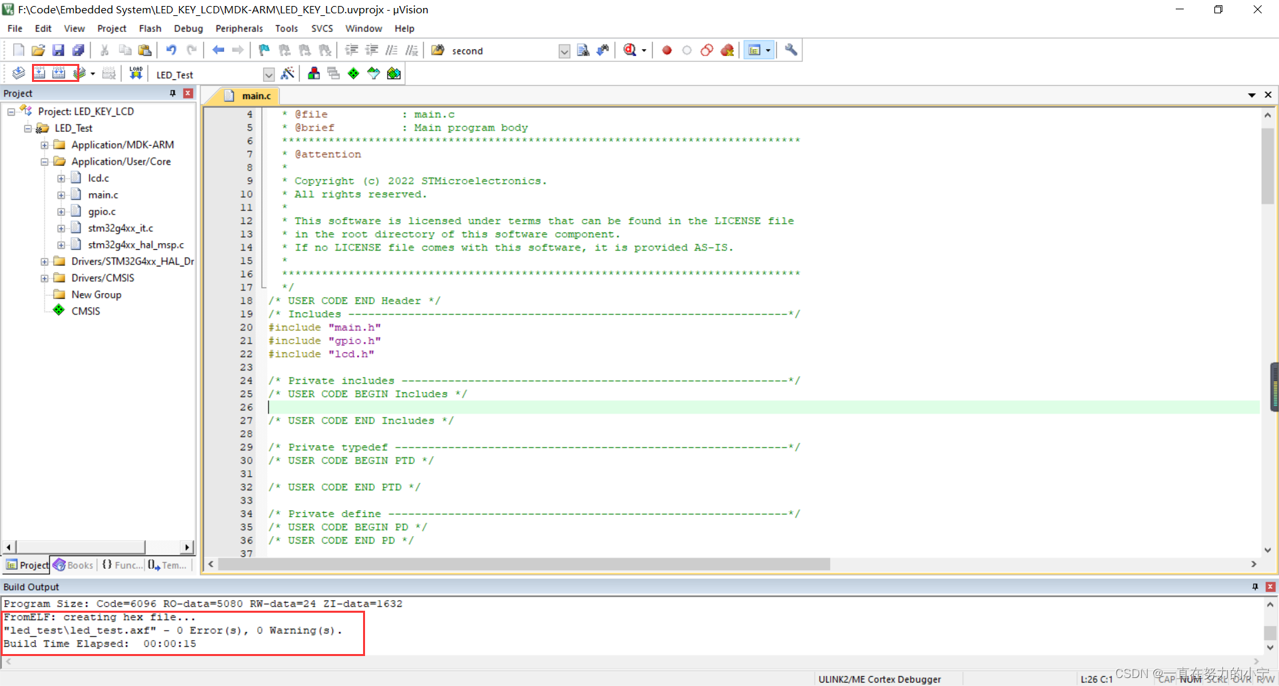Navigate backwards with the blue left arrow
This screenshot has height=686, width=1279.
218,50
